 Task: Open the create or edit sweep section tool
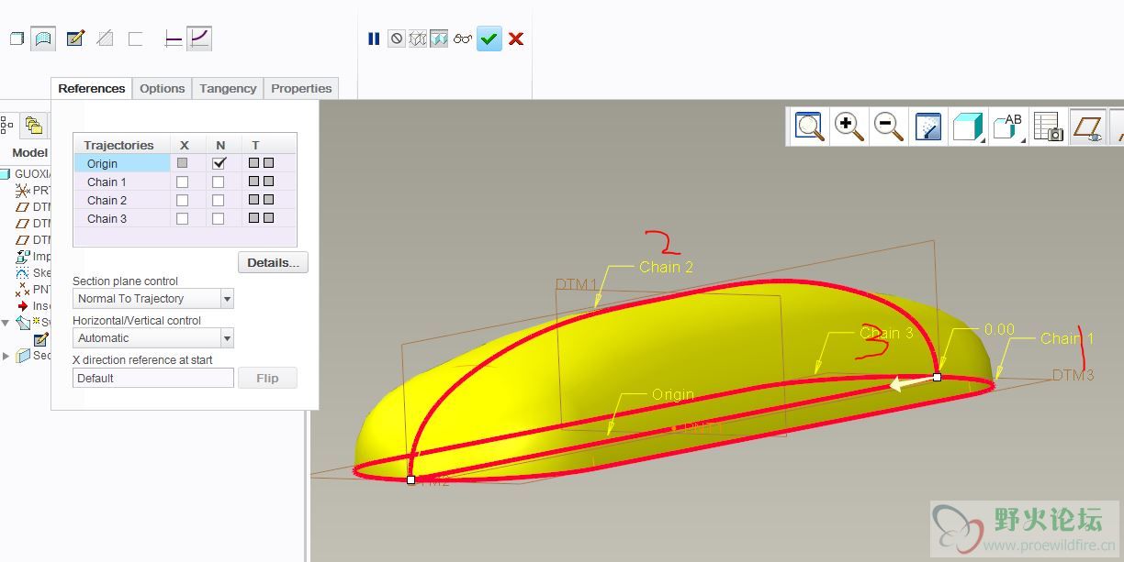coord(75,39)
